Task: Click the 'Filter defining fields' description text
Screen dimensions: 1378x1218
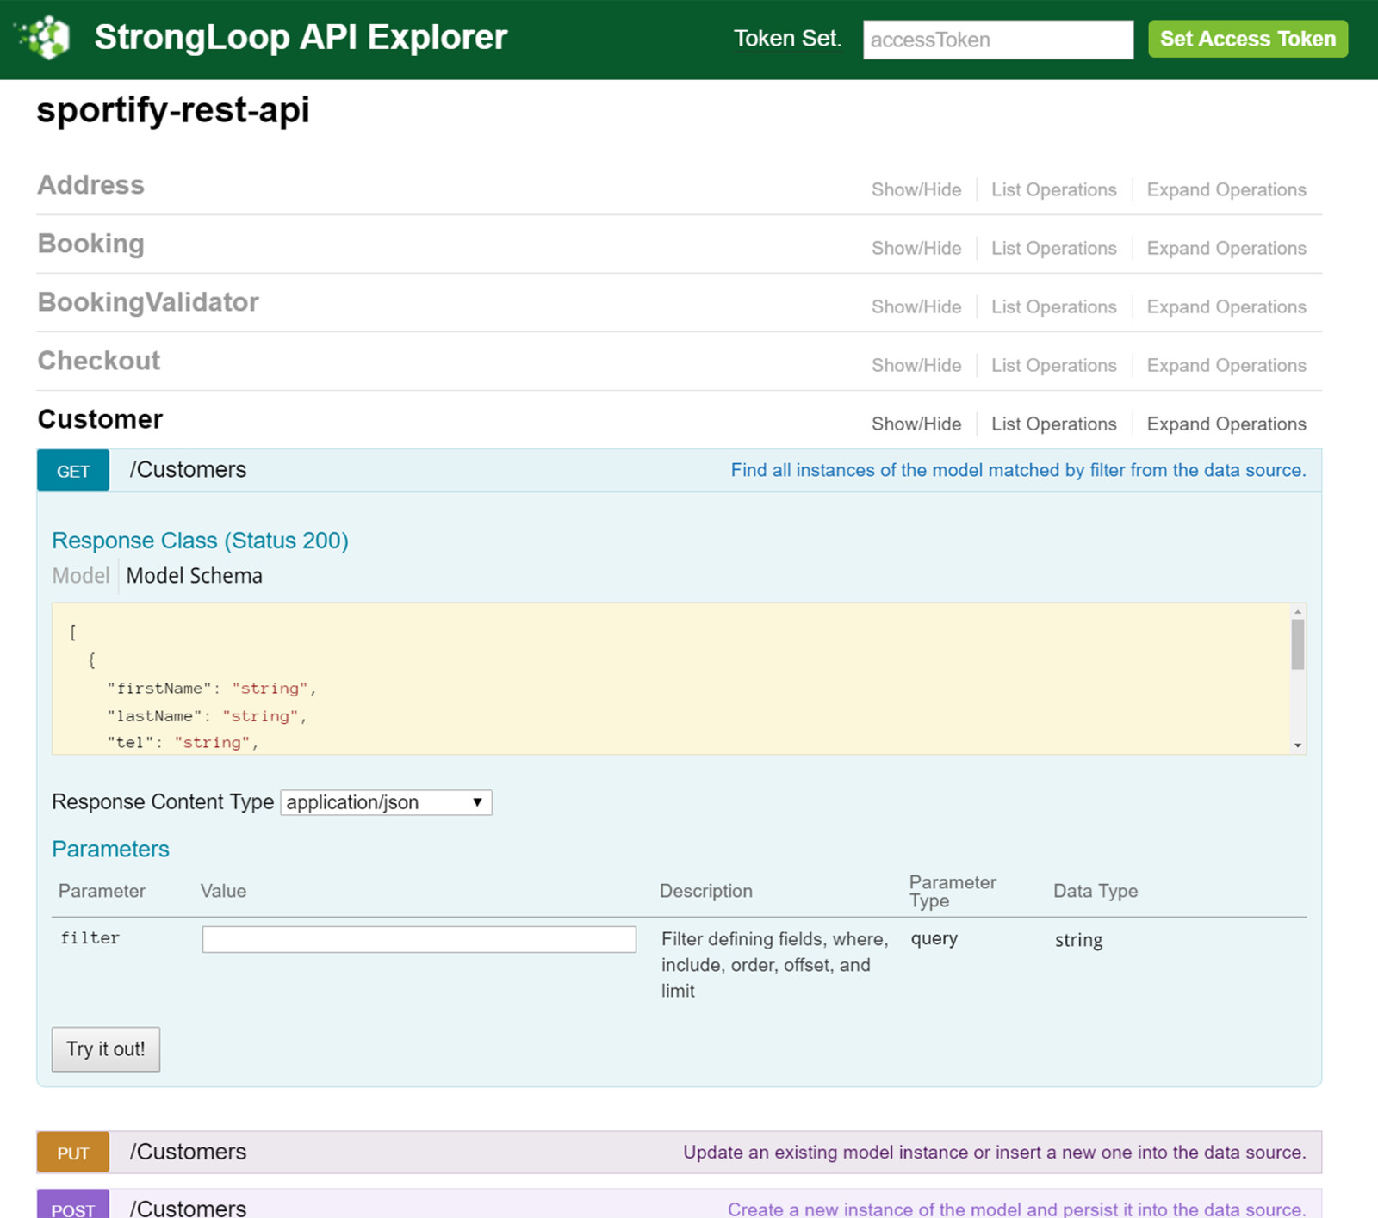Action: [774, 965]
